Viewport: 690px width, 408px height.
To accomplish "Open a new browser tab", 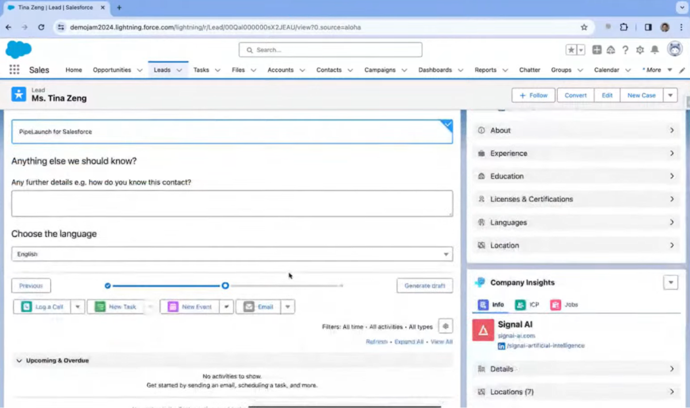I will tap(119, 7).
